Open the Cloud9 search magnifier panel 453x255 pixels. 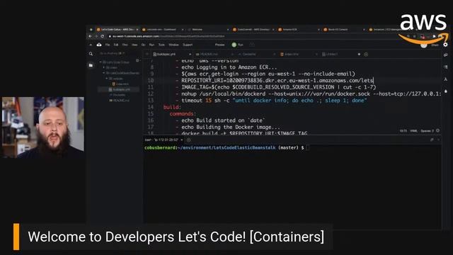point(91,54)
